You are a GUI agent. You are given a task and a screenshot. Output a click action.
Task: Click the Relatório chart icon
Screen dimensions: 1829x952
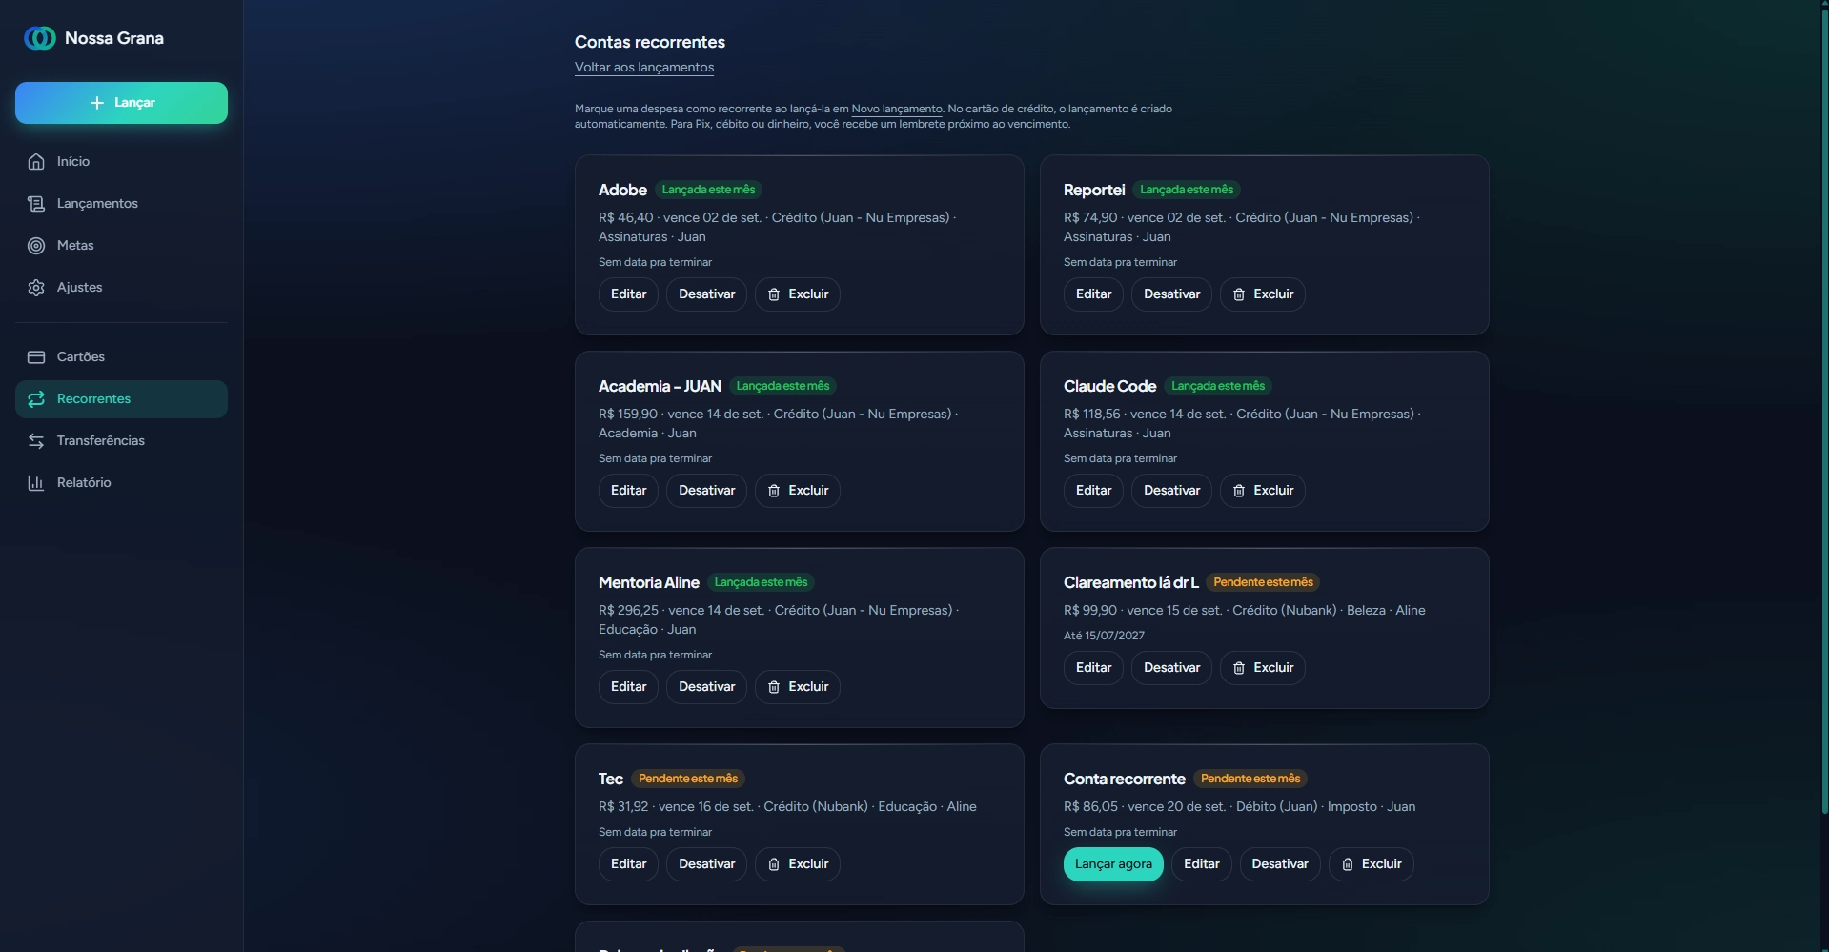click(x=36, y=483)
